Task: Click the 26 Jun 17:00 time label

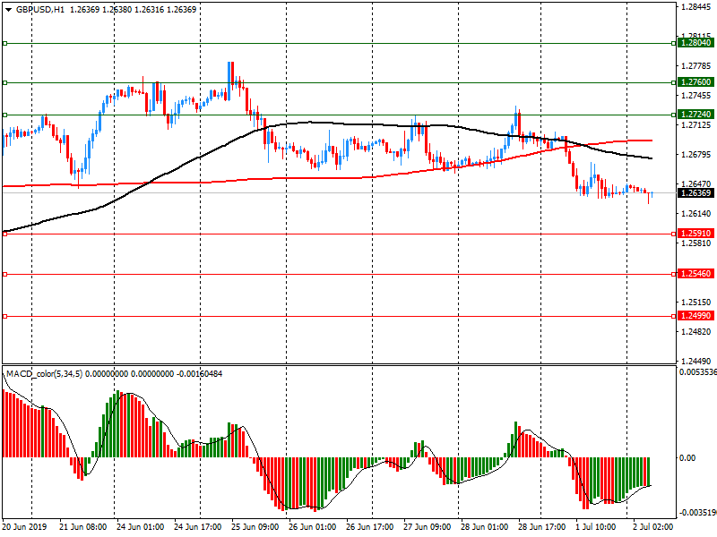Action: pyautogui.click(x=370, y=526)
